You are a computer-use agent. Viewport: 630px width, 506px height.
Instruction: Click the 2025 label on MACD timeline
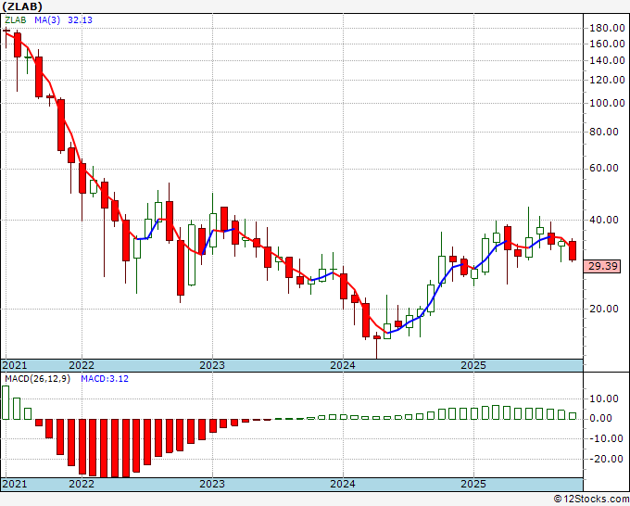(473, 484)
